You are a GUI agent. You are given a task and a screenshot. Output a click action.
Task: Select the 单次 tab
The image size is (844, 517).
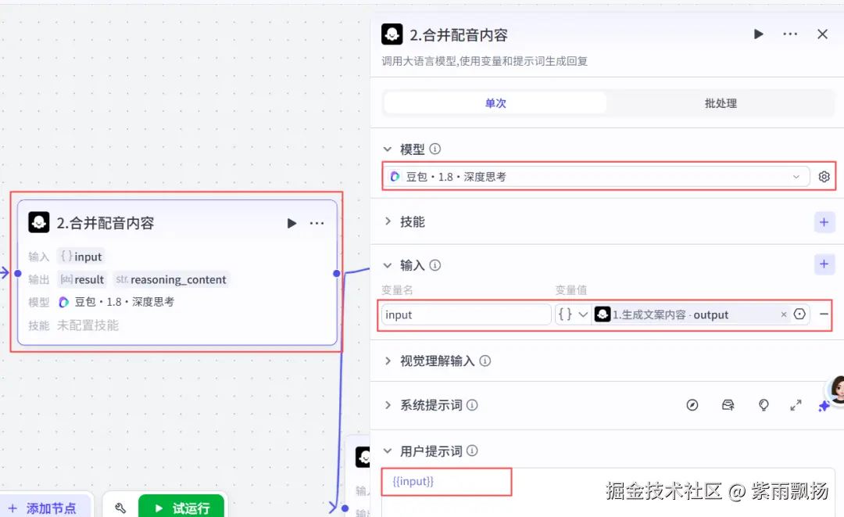495,103
